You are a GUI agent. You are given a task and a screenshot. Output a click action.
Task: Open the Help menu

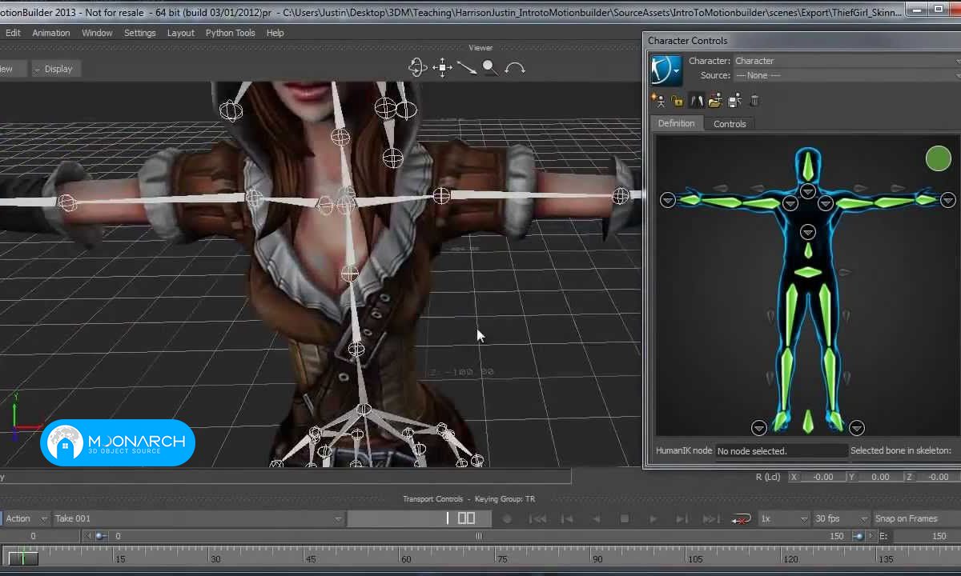275,33
